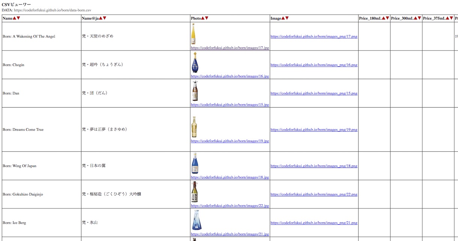Open images_png/19.png link for Dreams Come True
Viewport: 458px width, 241px height.
coord(314,130)
